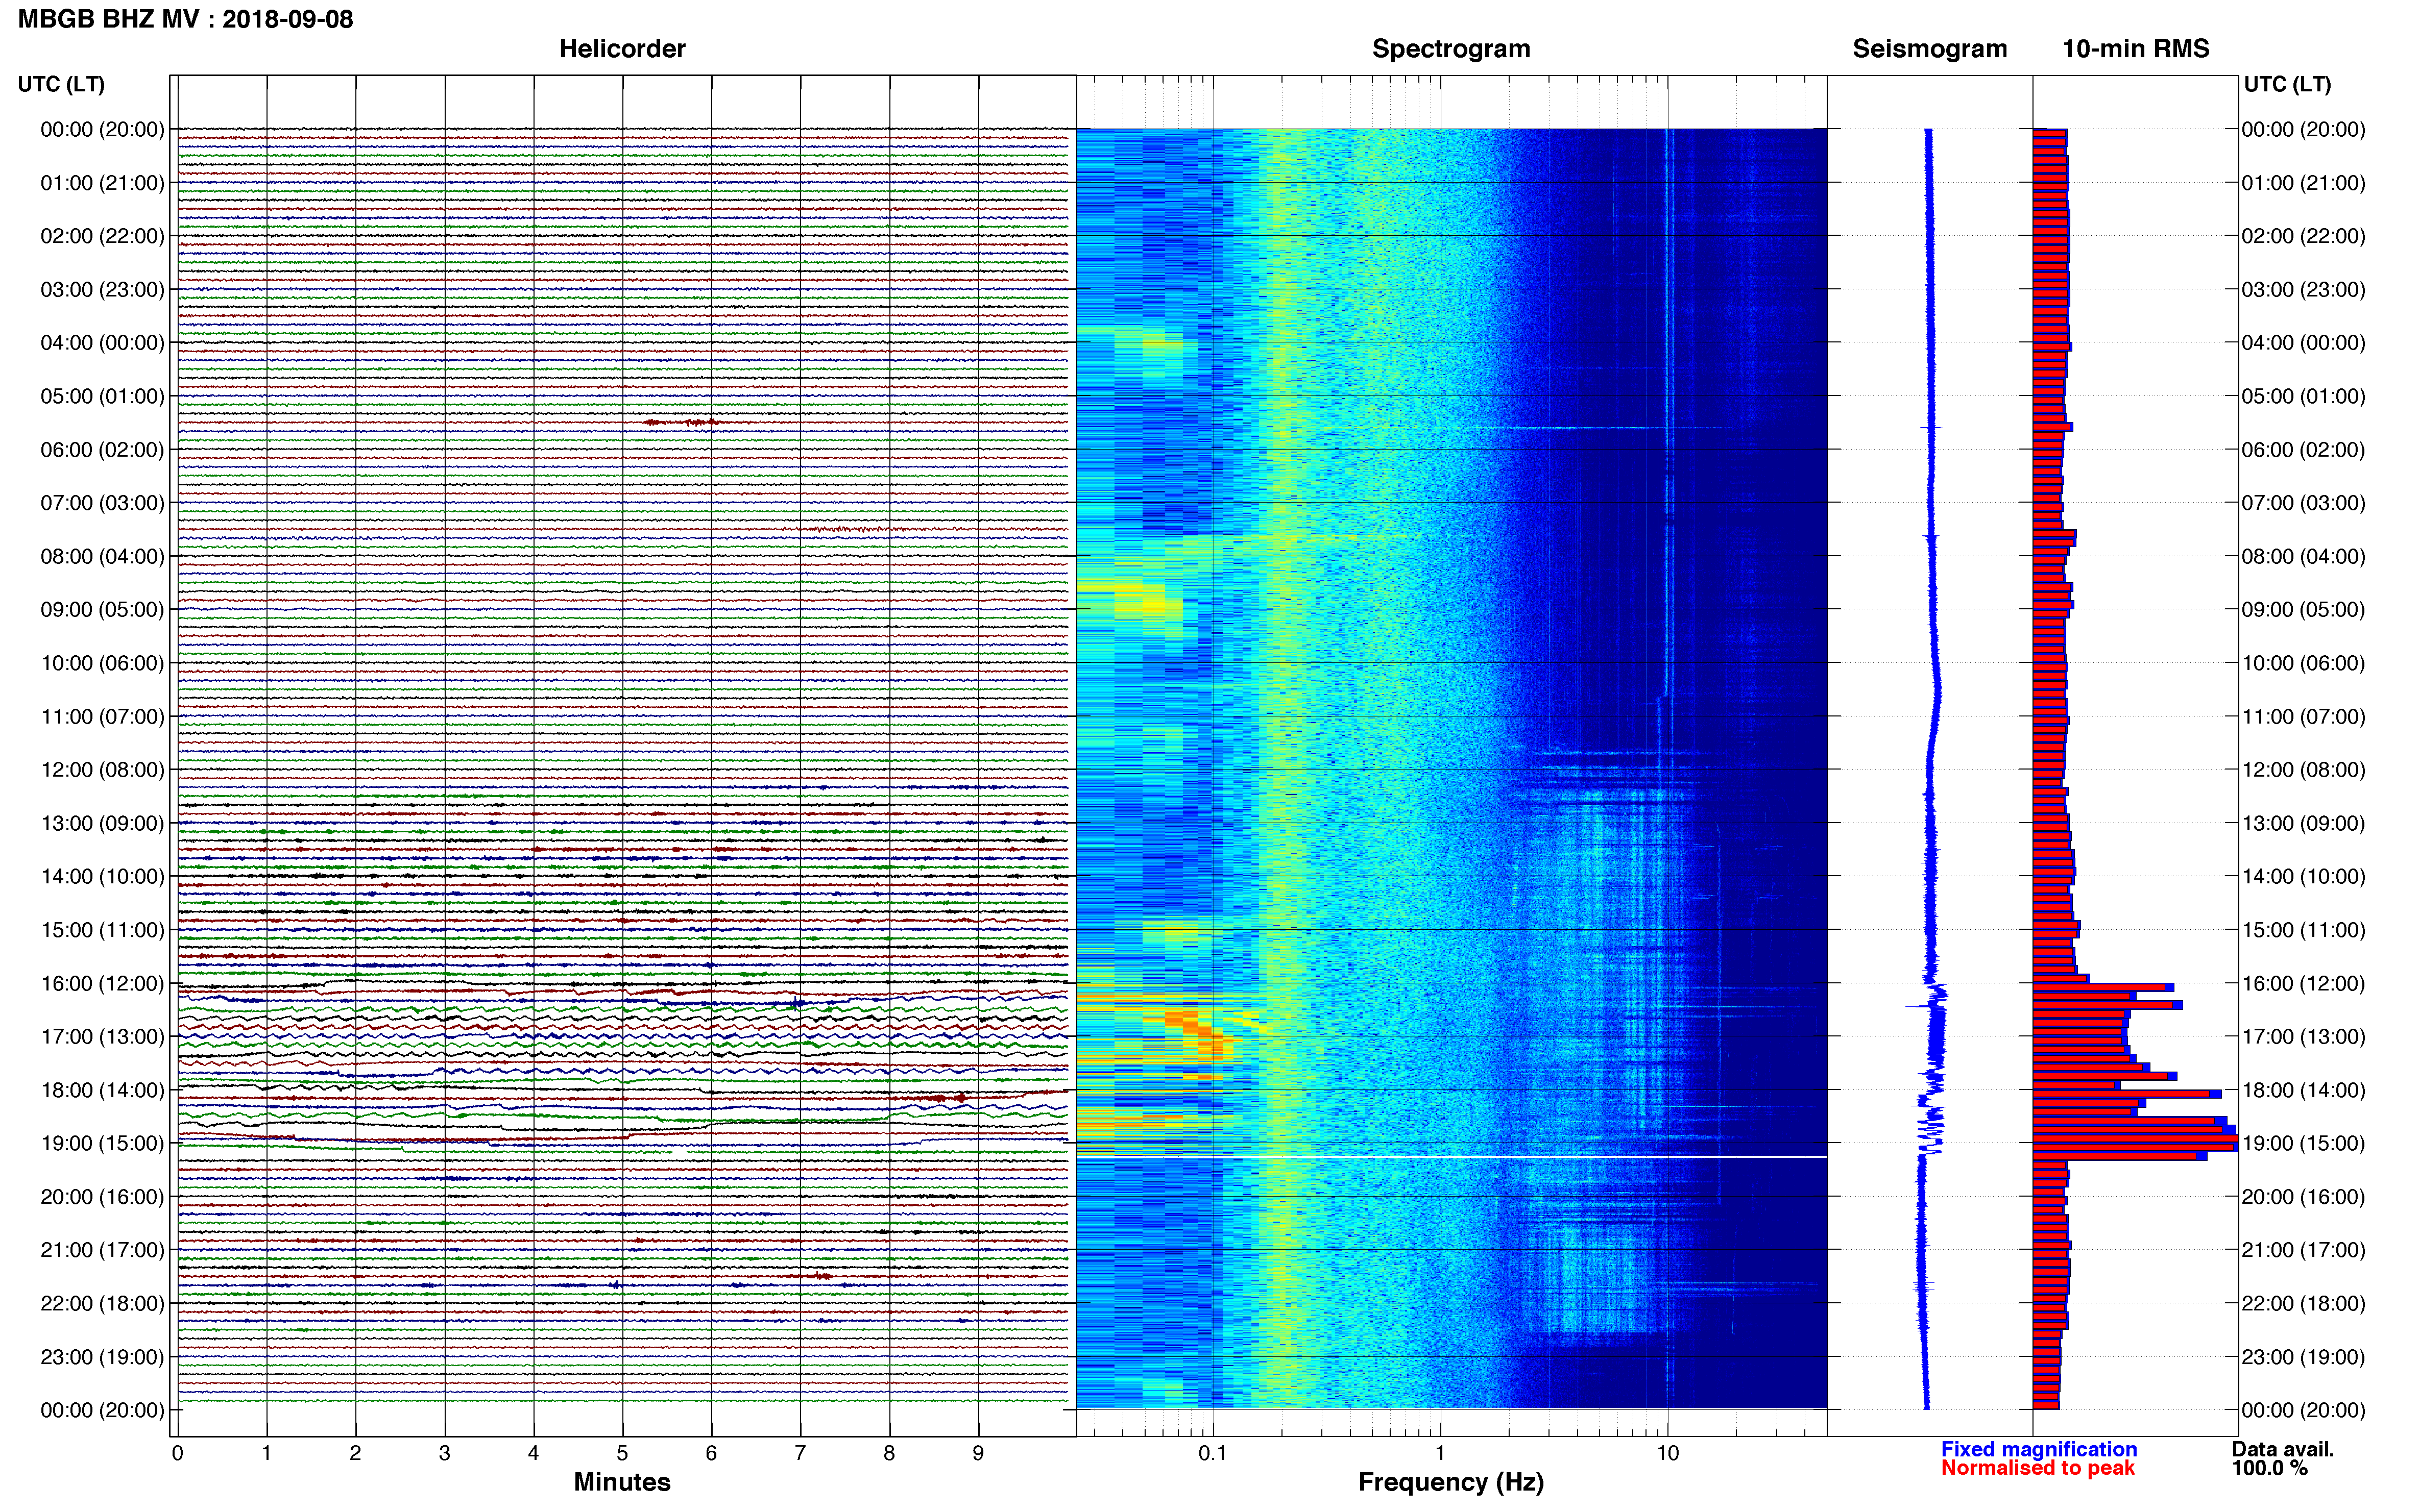Click the 'Seismogram' panel heading
Screen dimensions: 2420x1512
point(1930,48)
